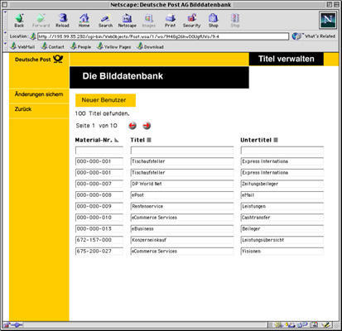Open Yellow Pages bookmark
The width and height of the screenshot is (342, 331).
113,46
